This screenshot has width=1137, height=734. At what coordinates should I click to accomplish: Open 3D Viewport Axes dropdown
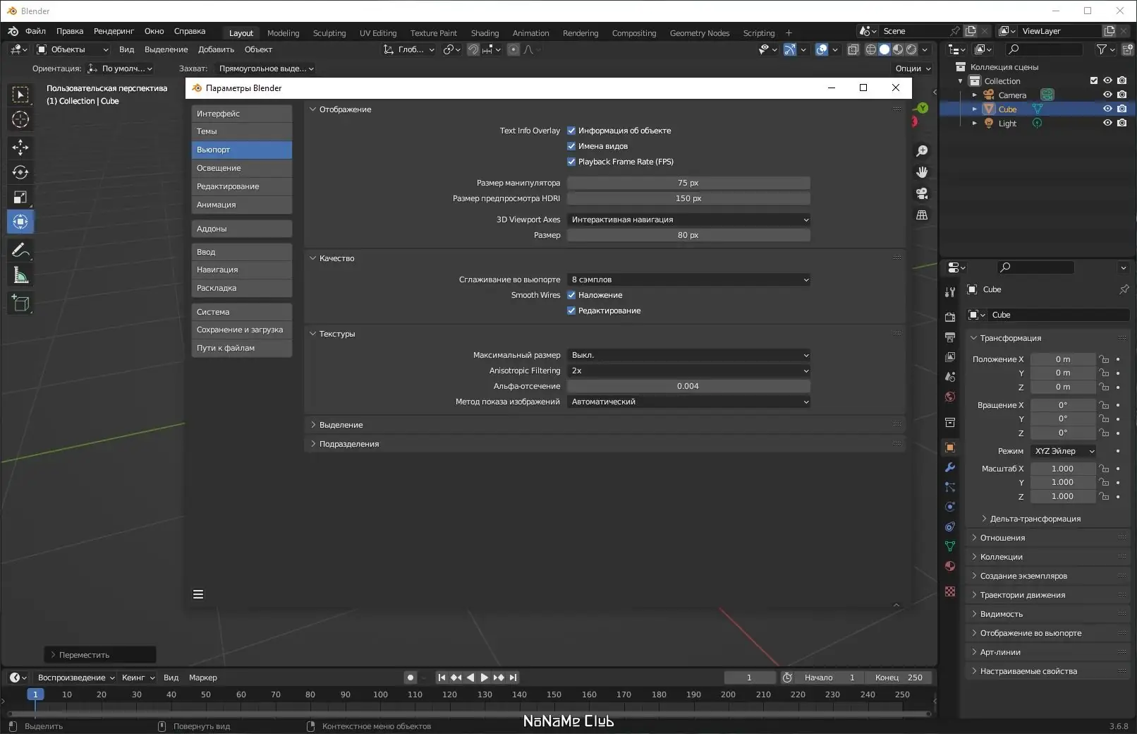(688, 219)
